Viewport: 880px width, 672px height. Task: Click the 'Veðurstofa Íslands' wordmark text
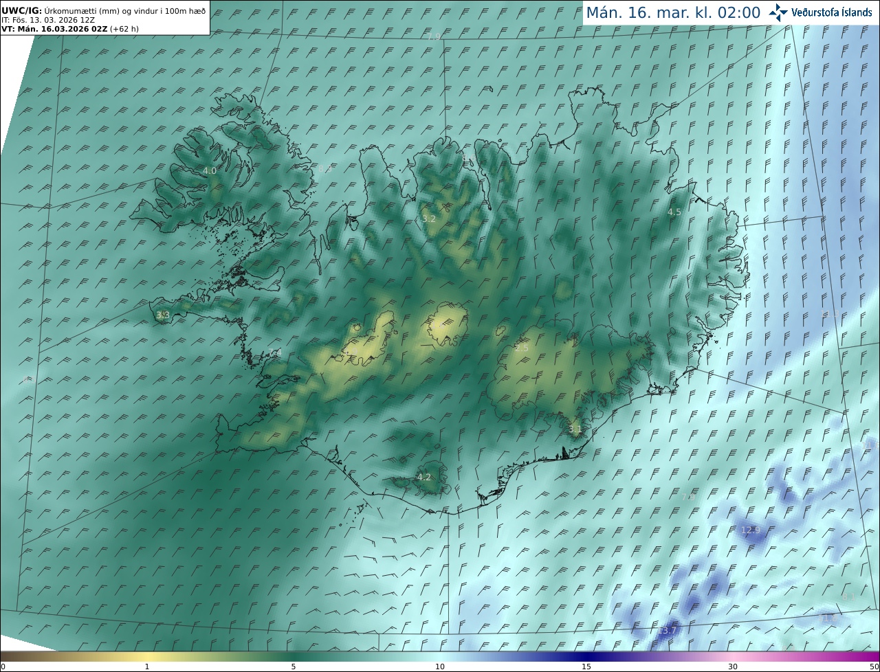click(832, 12)
